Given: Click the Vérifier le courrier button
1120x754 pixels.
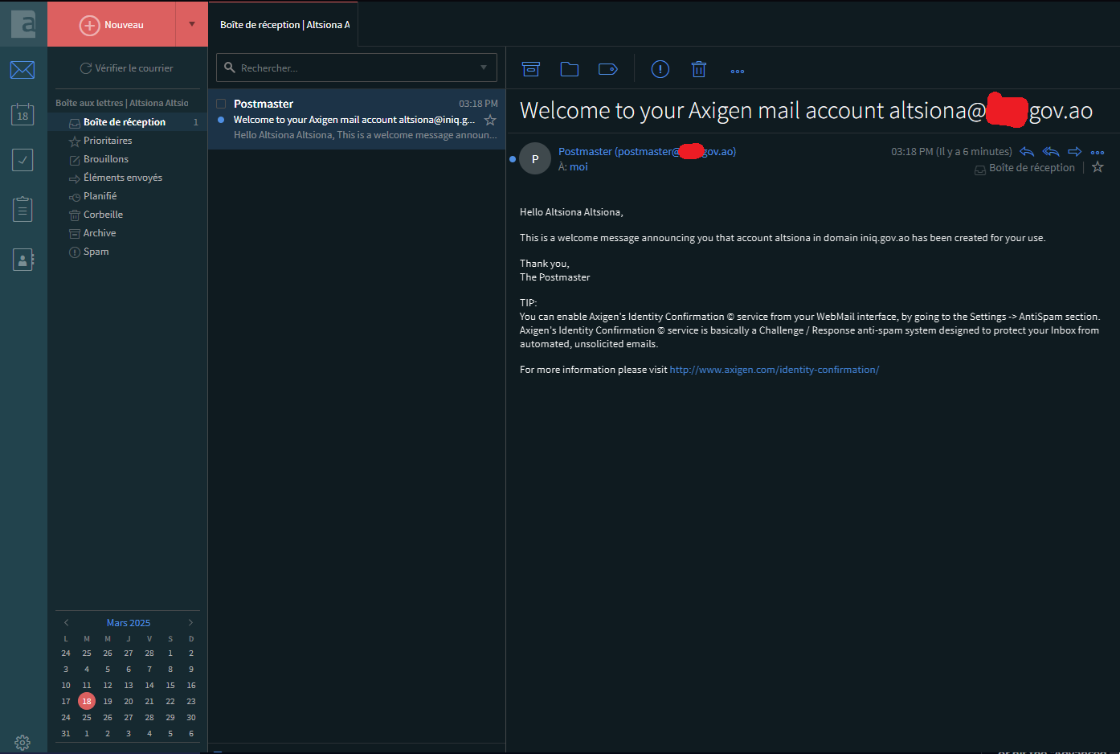Looking at the screenshot, I should 127,68.
